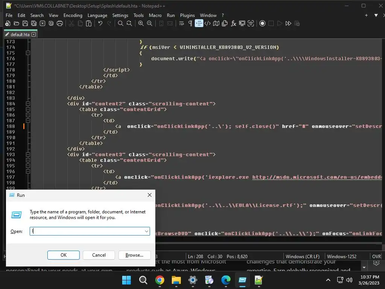Viewport: 385px width, 289px height.
Task: Run macro multiple times icon
Action: coord(288,24)
